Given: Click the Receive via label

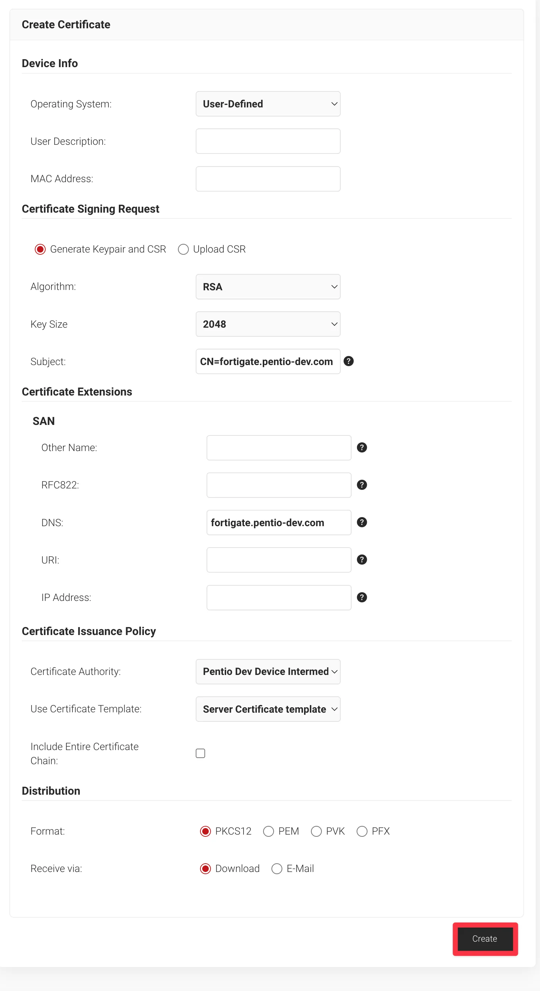Looking at the screenshot, I should [x=56, y=869].
